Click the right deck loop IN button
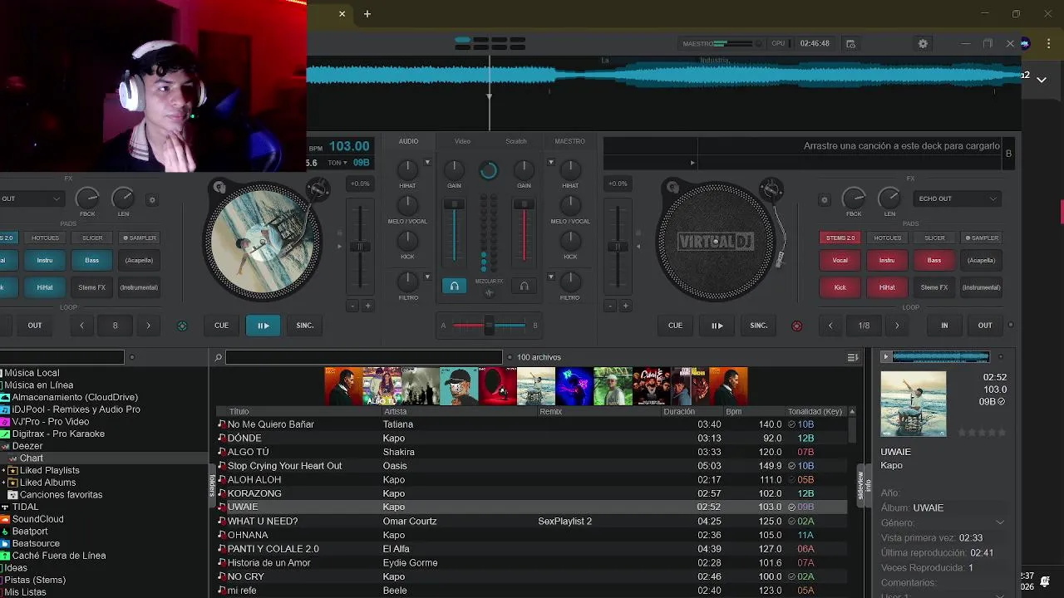 point(944,326)
